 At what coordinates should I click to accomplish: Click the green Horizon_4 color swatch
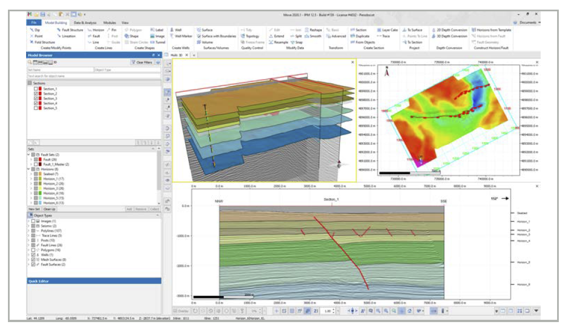[40, 193]
